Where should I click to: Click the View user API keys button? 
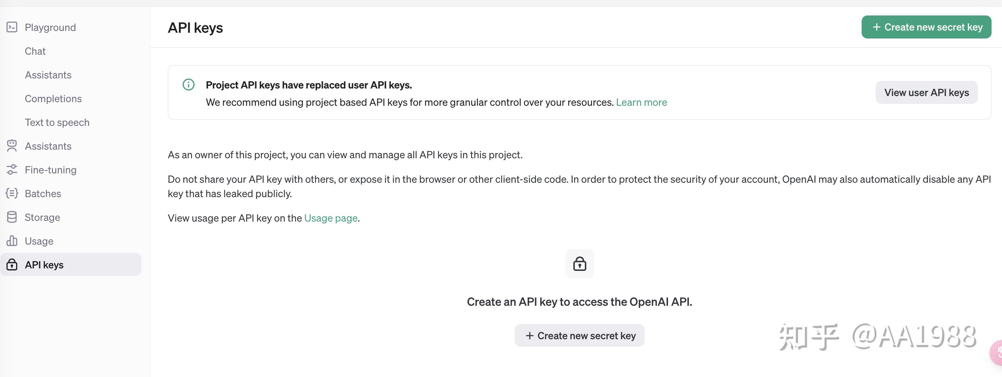926,92
